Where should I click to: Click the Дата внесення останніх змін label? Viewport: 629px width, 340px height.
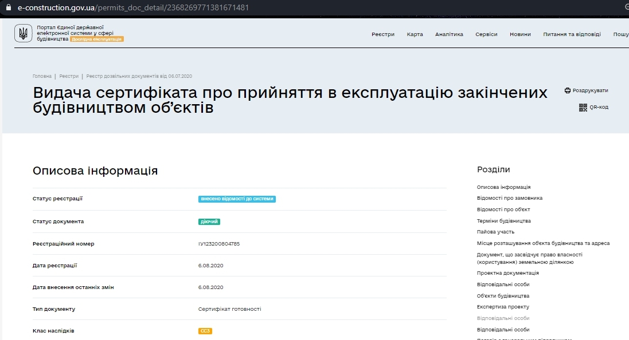[x=73, y=287]
